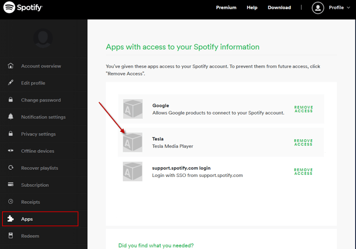Click the support.spotify.com login app icon

(x=133, y=171)
